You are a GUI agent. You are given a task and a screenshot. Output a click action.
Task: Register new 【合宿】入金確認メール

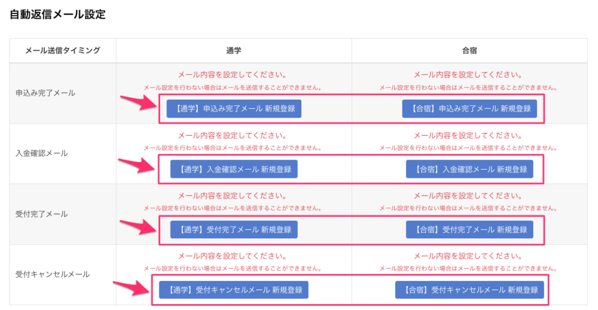(x=470, y=169)
